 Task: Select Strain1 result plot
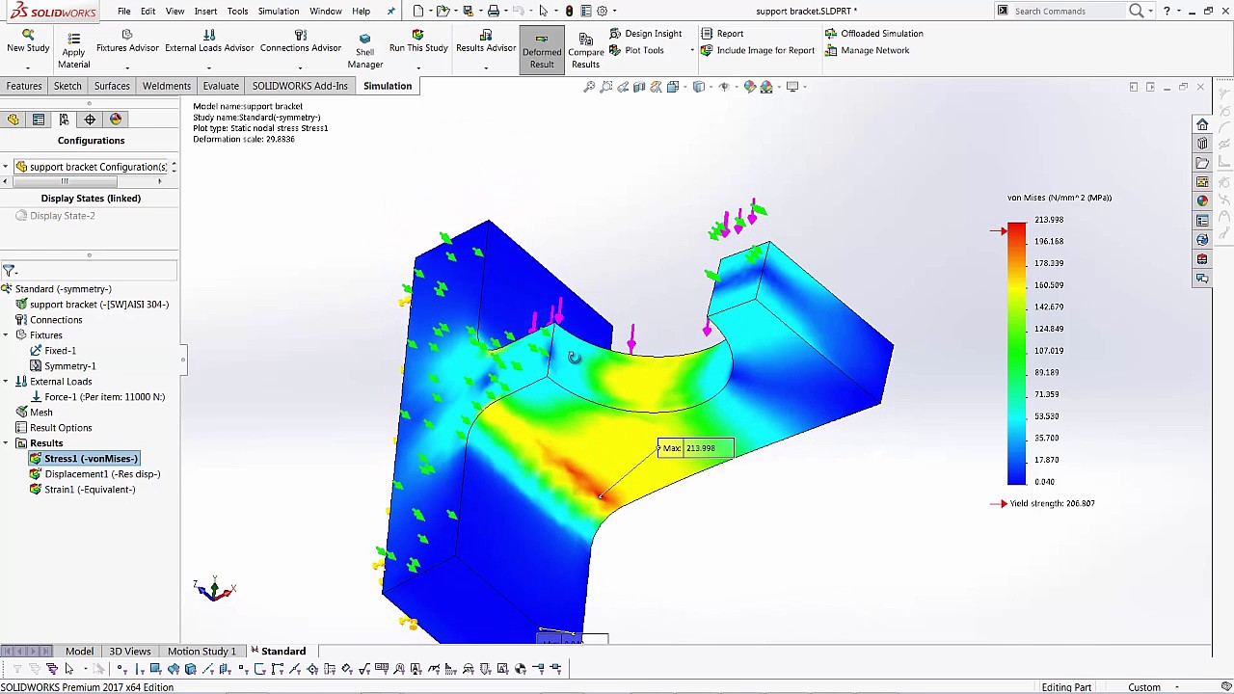[x=82, y=490]
